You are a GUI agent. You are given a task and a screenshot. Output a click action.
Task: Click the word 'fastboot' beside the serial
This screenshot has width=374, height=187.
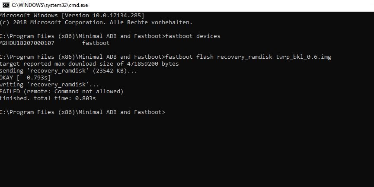tap(96, 43)
